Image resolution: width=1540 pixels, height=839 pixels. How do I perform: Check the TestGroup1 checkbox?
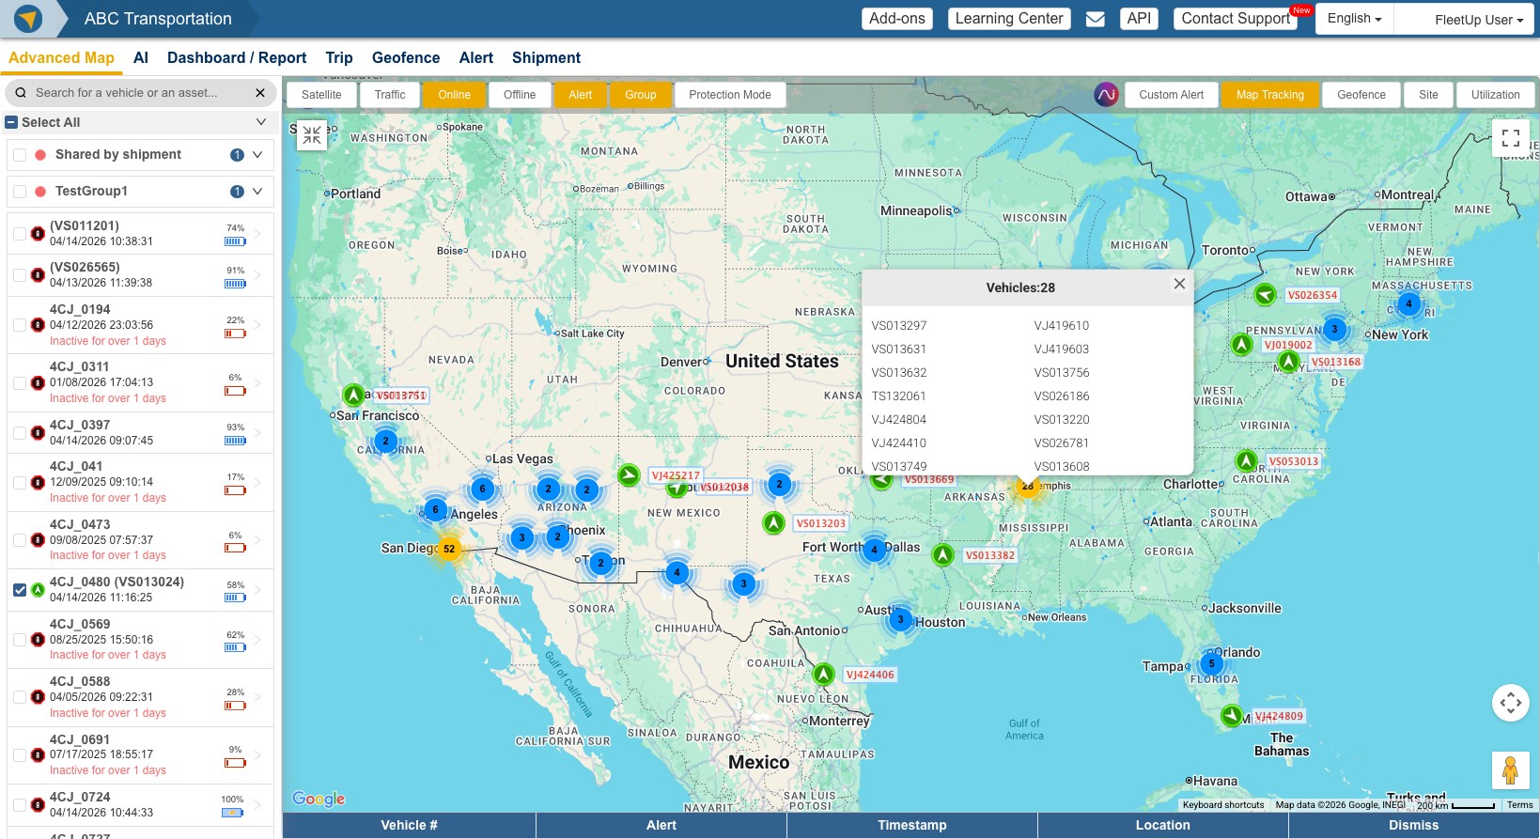point(20,192)
